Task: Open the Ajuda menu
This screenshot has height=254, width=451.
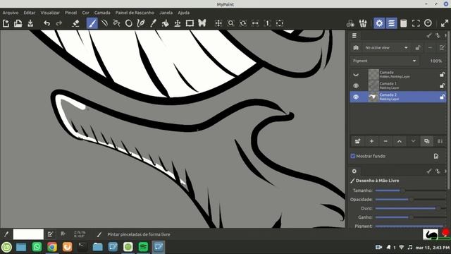Action: [x=183, y=13]
